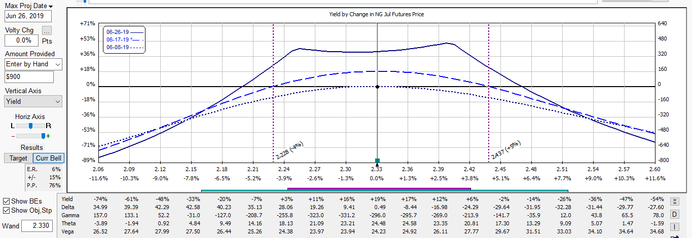Open the Vertical Axis Yield dropdown
Viewport: 692px width, 238px height.
[x=33, y=101]
